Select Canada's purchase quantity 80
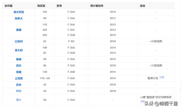Image resolution: width=181 pixels, height=109 pixels. click(x=45, y=18)
